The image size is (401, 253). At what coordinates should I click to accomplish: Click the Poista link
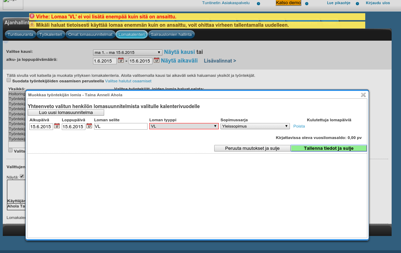299,126
